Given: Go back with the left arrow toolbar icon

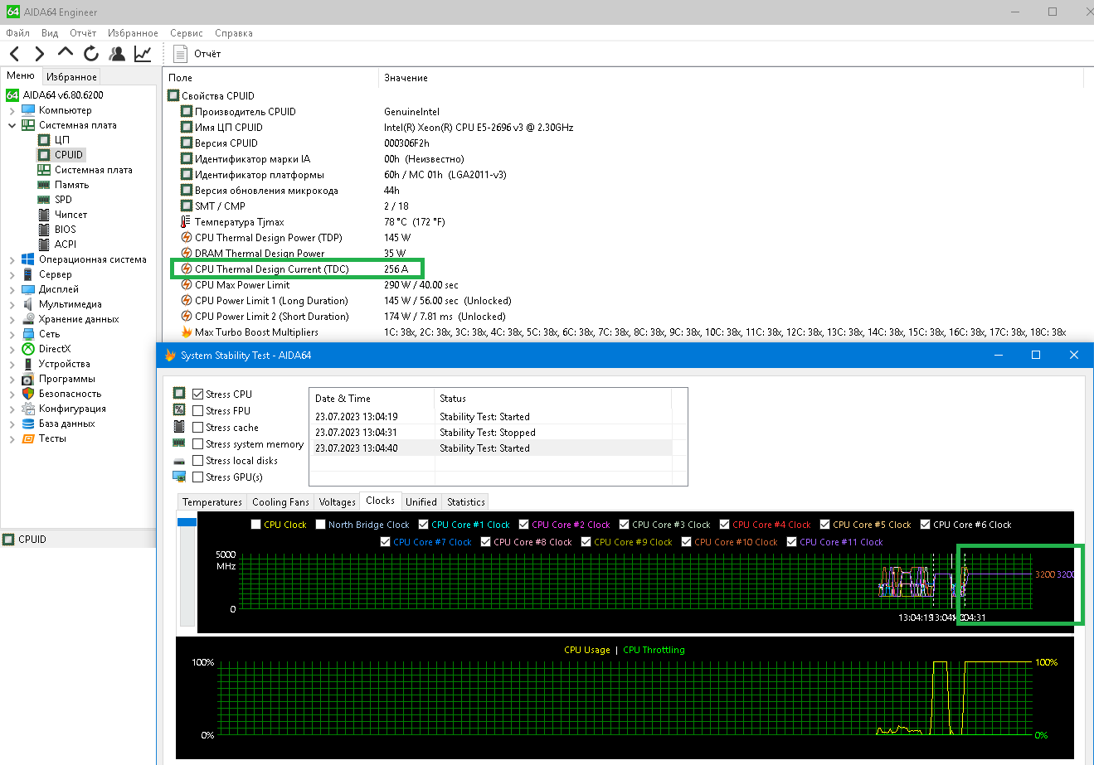Looking at the screenshot, I should coord(15,54).
